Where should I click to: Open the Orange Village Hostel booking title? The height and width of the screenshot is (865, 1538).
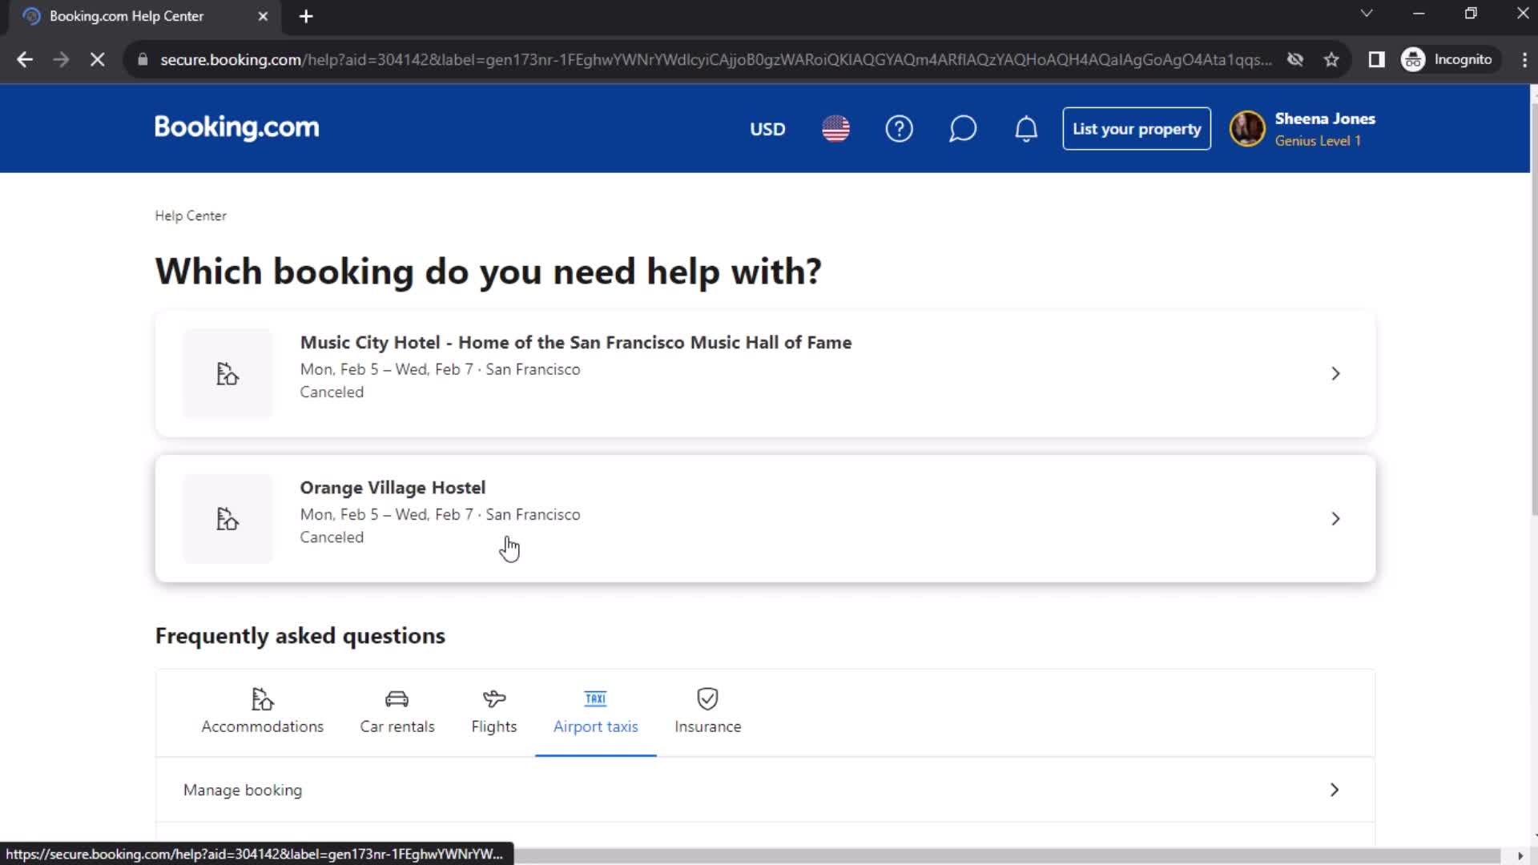[393, 488]
